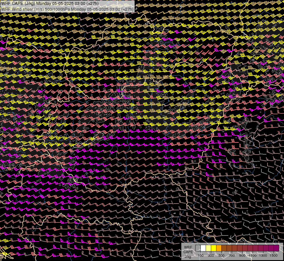Click the WRF label in the legend
Viewport: 284px width, 261px height.
pos(188,247)
